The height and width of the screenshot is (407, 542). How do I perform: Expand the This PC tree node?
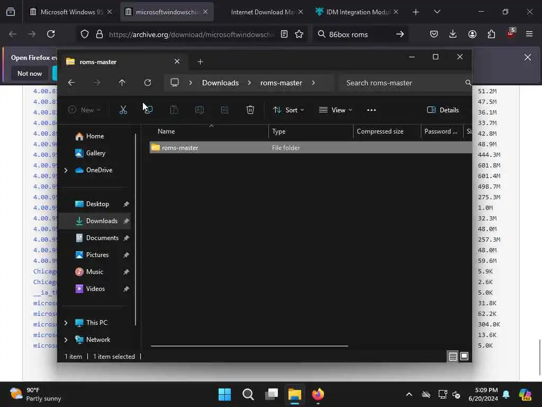click(66, 323)
